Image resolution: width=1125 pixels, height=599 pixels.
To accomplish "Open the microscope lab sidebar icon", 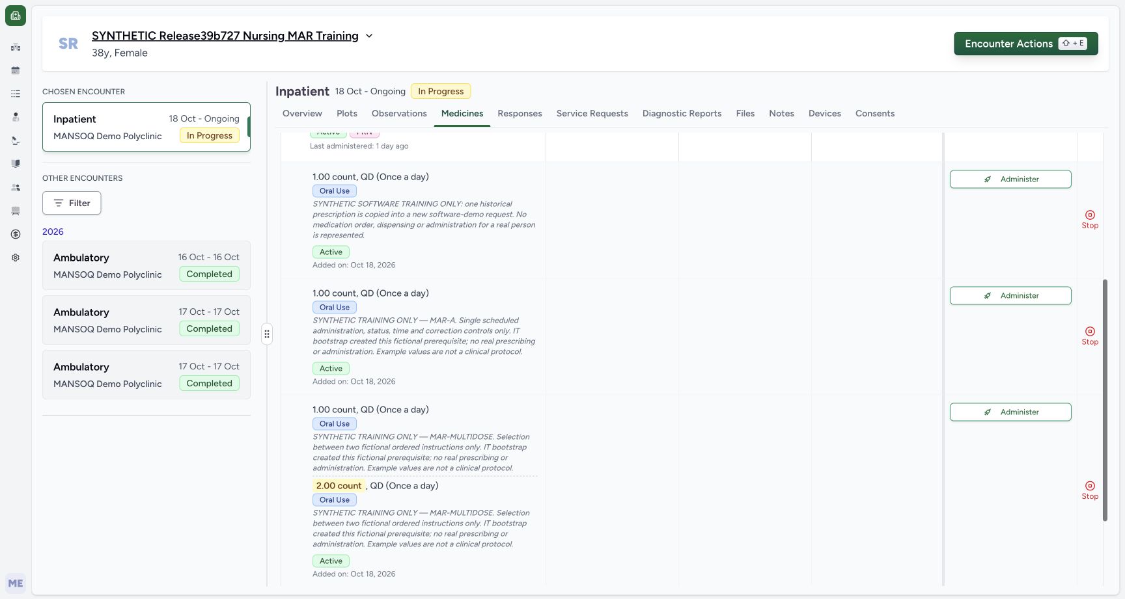I will tap(16, 140).
